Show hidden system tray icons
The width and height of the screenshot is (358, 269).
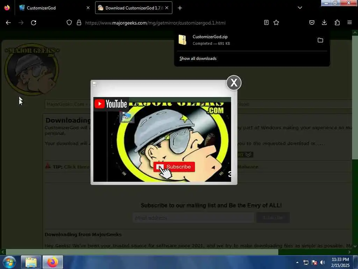pyautogui.click(x=297, y=262)
